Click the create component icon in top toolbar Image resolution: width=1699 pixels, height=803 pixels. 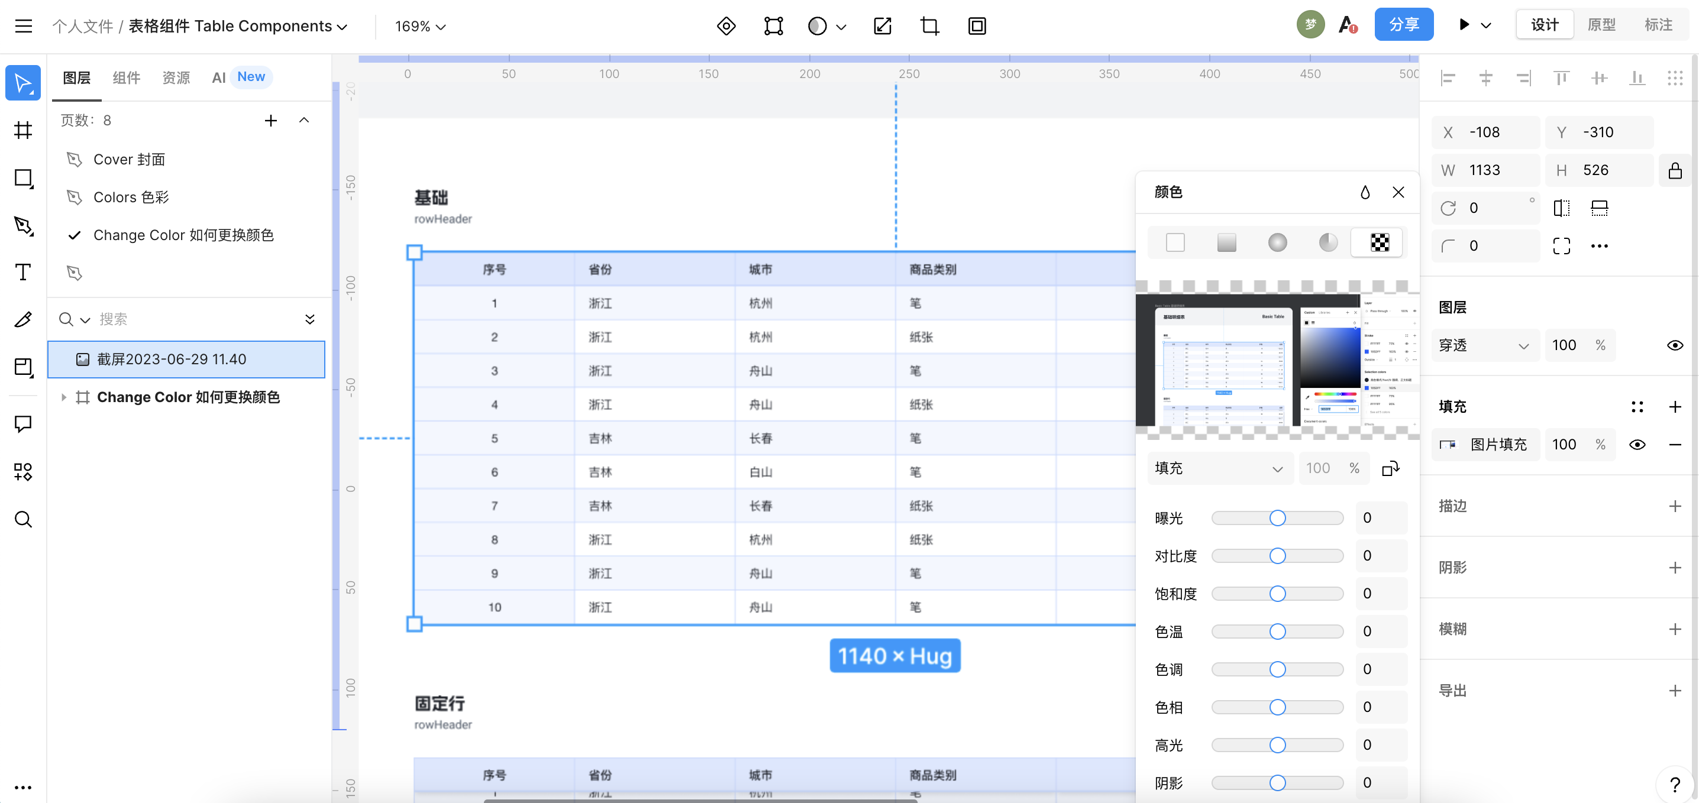(726, 27)
